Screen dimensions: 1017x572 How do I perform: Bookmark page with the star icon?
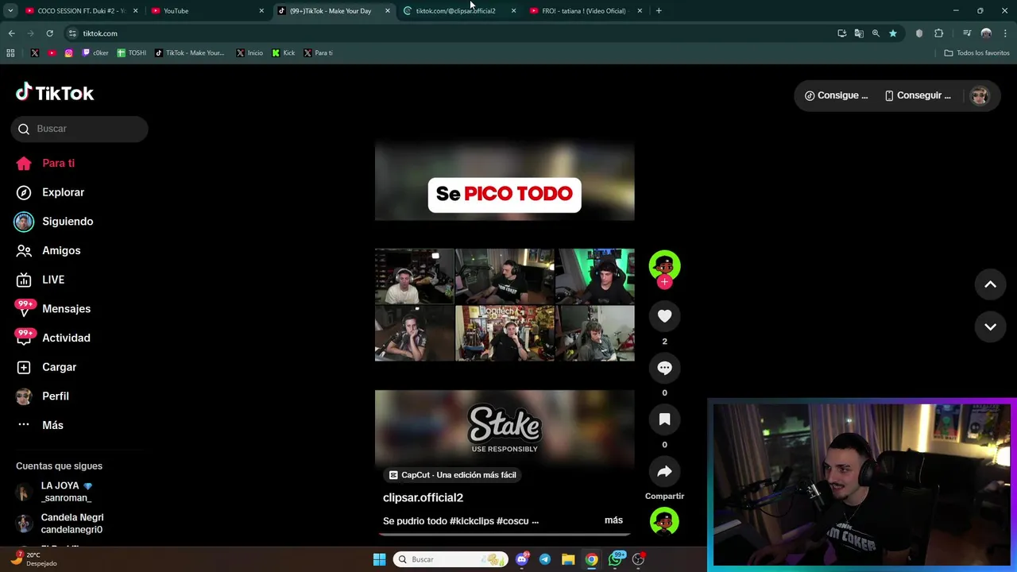pyautogui.click(x=893, y=33)
